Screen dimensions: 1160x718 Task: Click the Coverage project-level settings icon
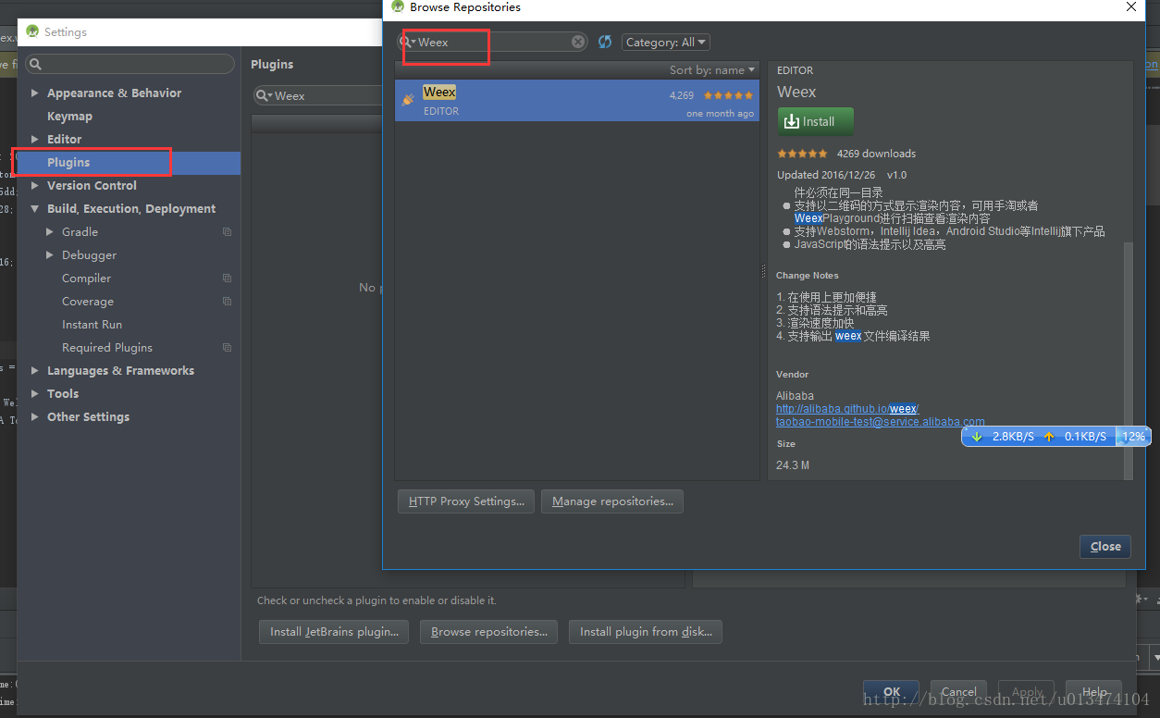tap(227, 302)
